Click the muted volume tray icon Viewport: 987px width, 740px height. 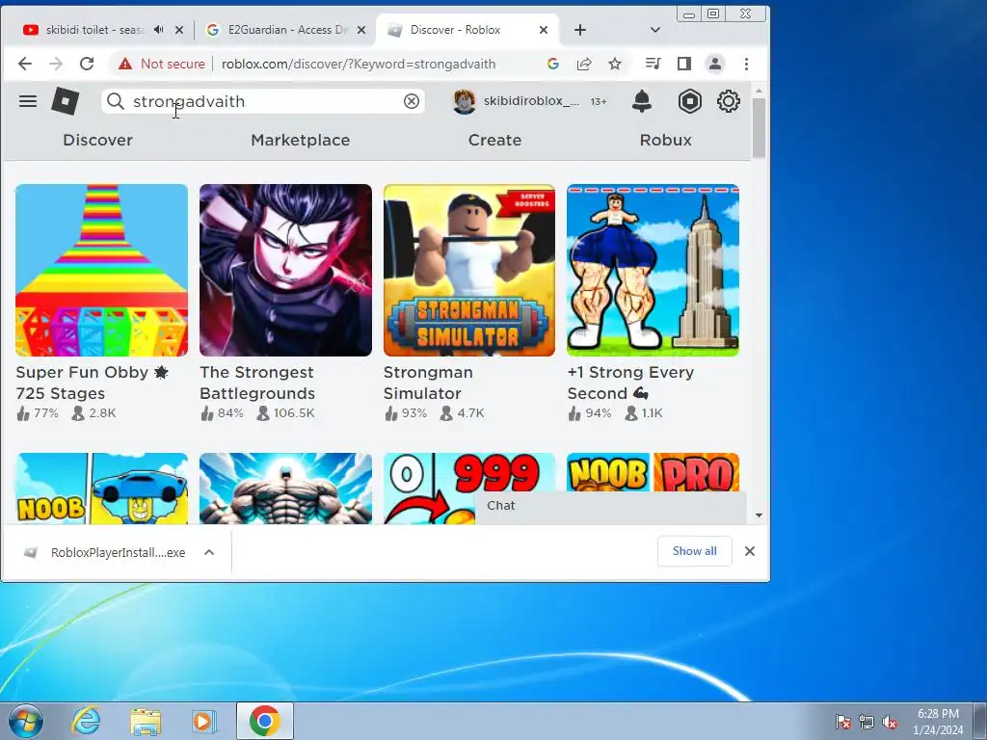890,722
